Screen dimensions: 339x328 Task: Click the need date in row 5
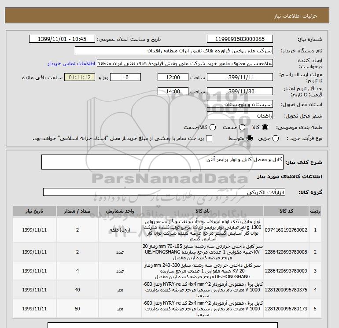(34, 309)
